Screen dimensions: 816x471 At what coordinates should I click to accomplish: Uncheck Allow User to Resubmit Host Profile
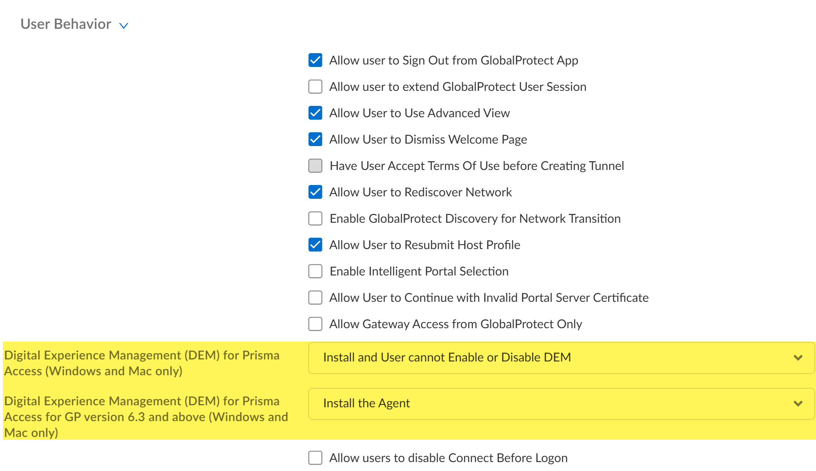315,245
